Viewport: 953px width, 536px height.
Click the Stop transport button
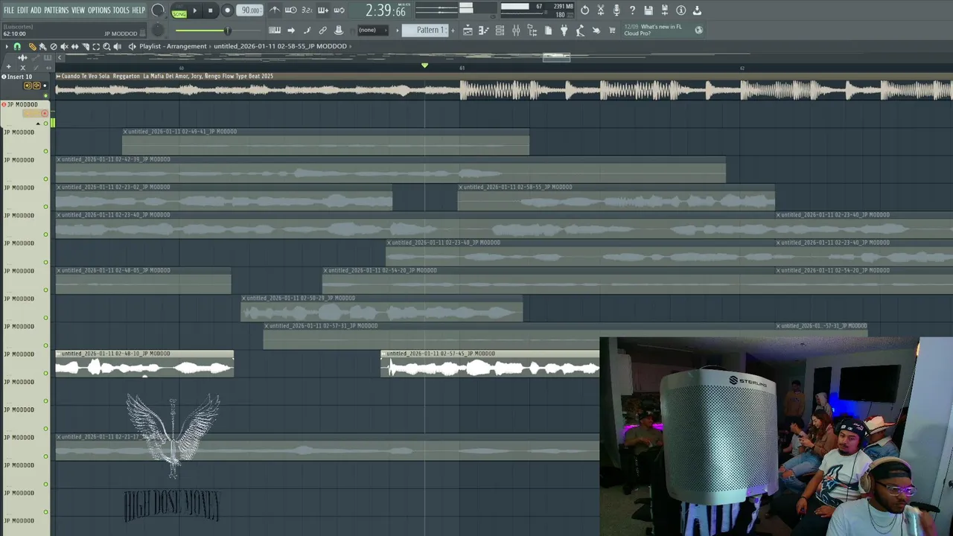tap(211, 10)
